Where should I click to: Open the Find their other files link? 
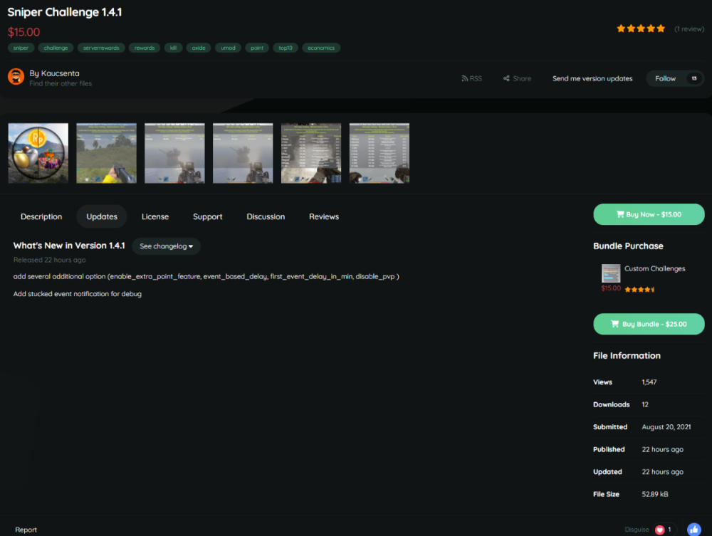[x=61, y=83]
